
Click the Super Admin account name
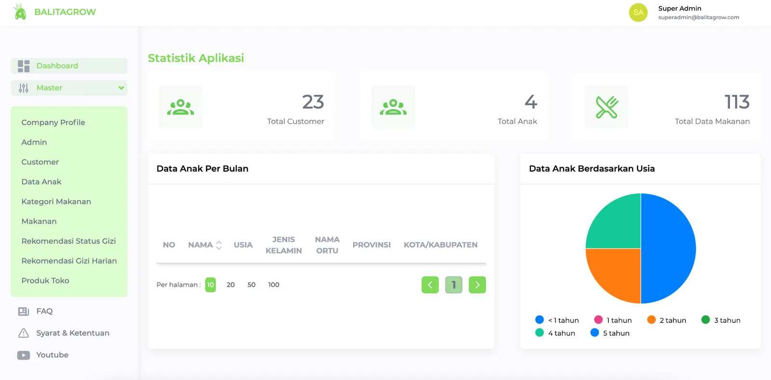pos(680,8)
